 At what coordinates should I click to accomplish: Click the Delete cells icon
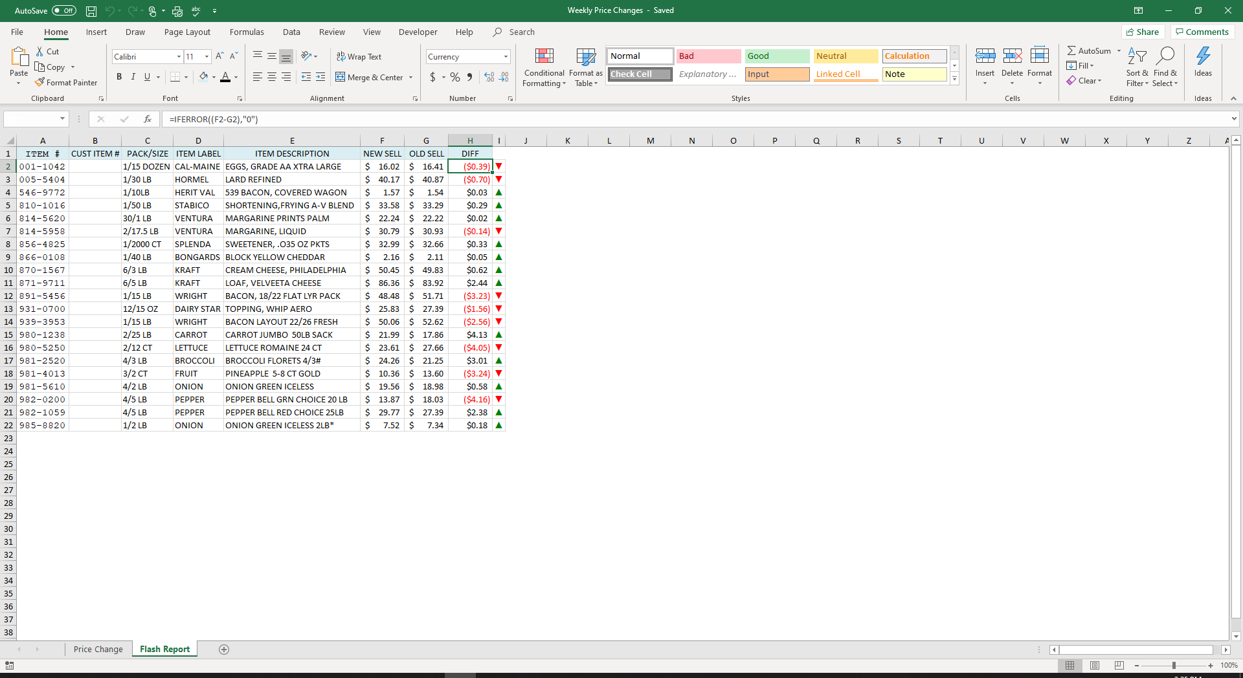point(1013,56)
